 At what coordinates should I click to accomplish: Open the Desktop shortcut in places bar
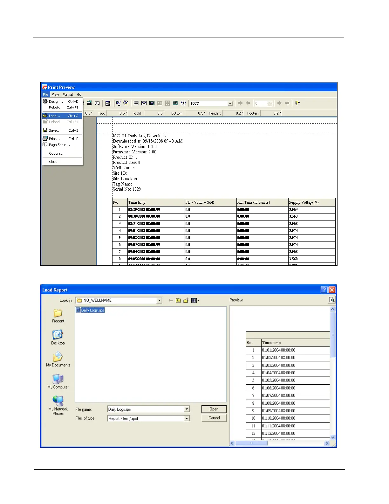(x=58, y=337)
